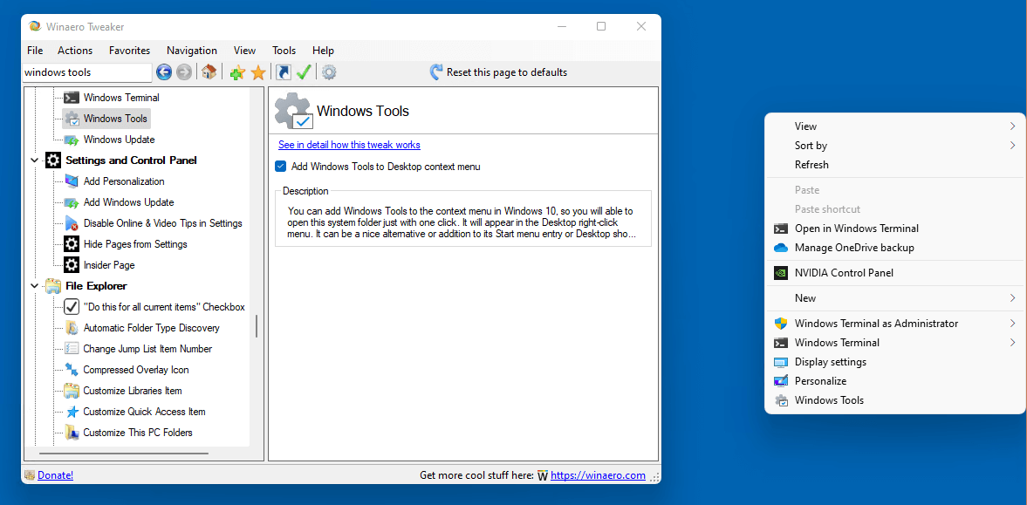Expand the Windows Terminal submenu arrow
This screenshot has width=1027, height=505.
click(x=1012, y=343)
